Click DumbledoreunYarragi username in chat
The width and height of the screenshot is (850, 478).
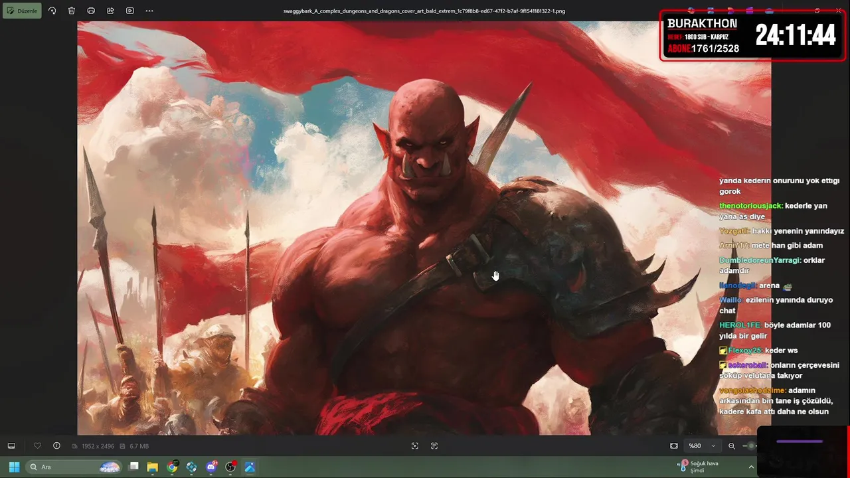pos(760,260)
